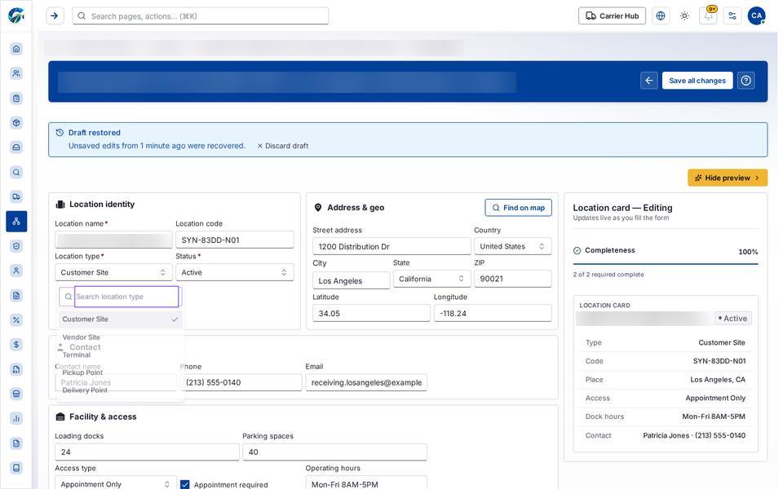
Task: Open the Home icon in the sidebar
Action: tap(16, 48)
